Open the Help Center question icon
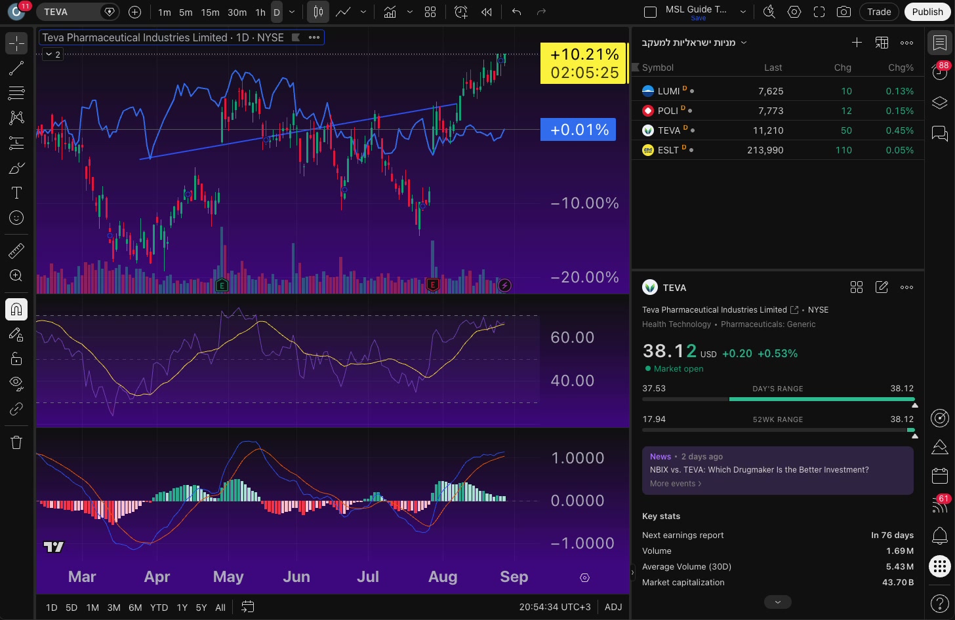955x620 pixels. point(939,603)
